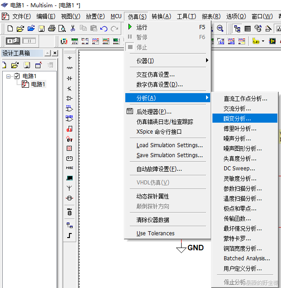Image resolution: width=281 pixels, height=288 pixels.
Task: Choose Batched Analysis entry
Action: 245,258
